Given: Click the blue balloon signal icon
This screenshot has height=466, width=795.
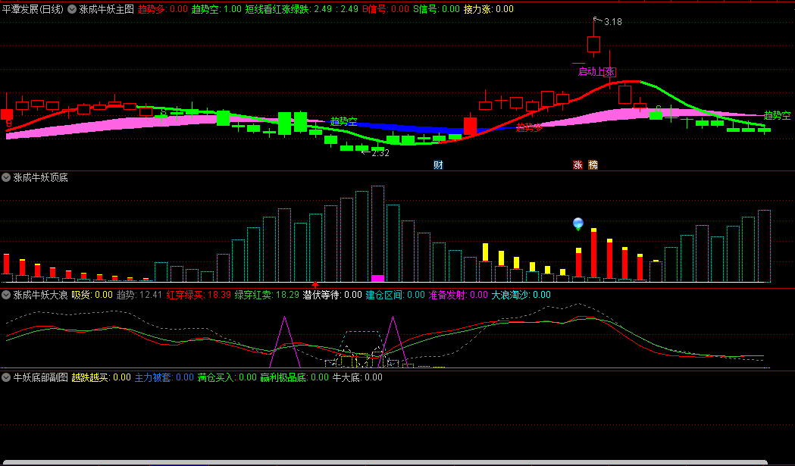Looking at the screenshot, I should [x=578, y=224].
